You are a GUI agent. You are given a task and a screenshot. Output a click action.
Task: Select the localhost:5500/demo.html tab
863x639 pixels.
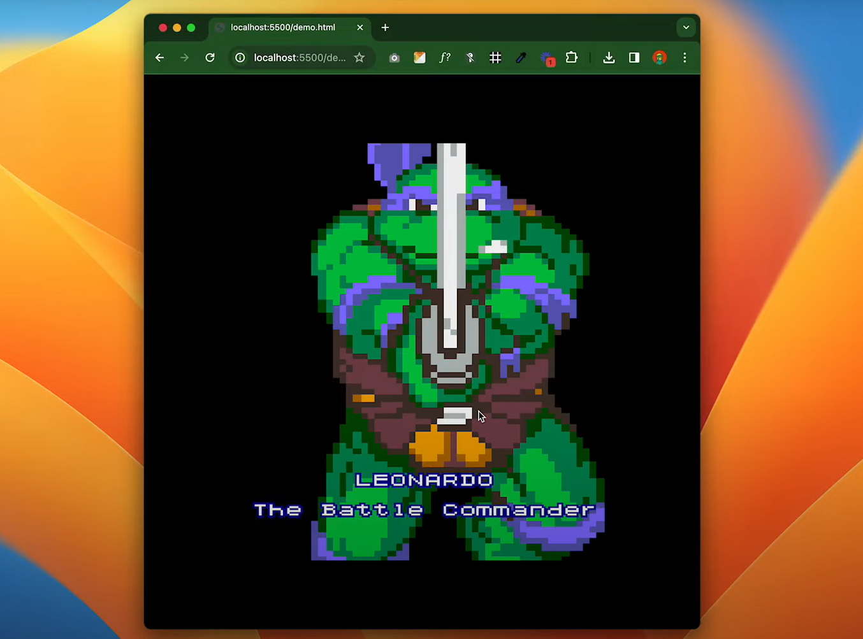tap(290, 27)
